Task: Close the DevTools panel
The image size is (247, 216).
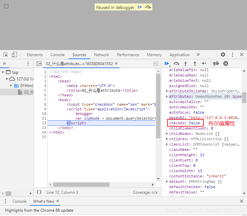Action: point(242,54)
